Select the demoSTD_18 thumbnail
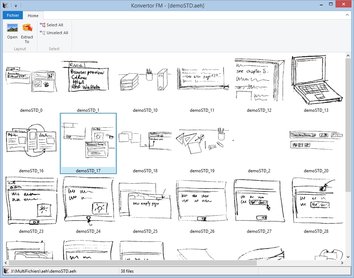Image resolution: width=354 pixels, height=278 pixels. [x=145, y=141]
